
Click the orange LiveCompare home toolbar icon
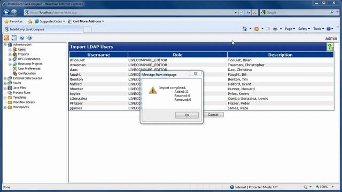coord(6,38)
